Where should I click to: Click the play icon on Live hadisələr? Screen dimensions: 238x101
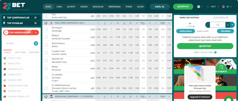tap(6, 32)
